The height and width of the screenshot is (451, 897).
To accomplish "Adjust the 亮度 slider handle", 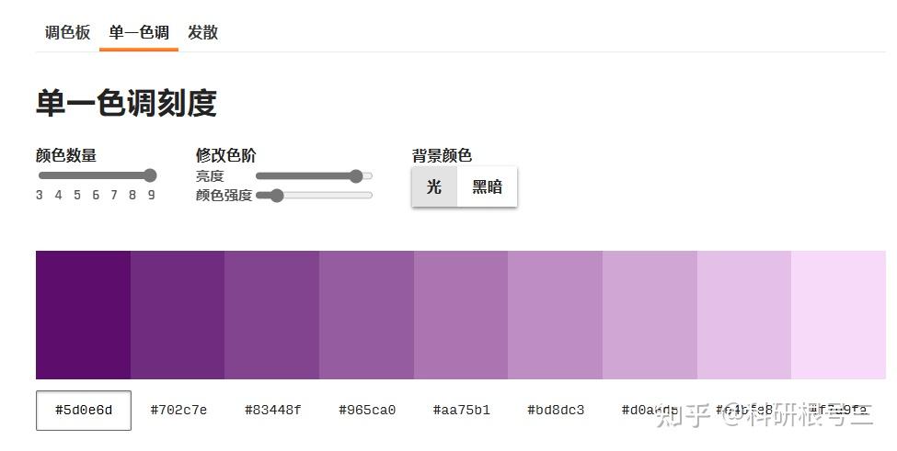I will click(356, 175).
